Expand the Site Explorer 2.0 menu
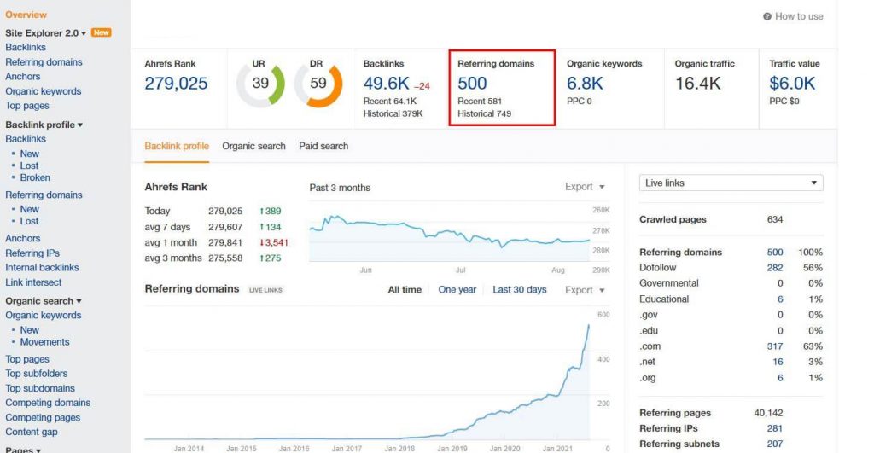 46,33
